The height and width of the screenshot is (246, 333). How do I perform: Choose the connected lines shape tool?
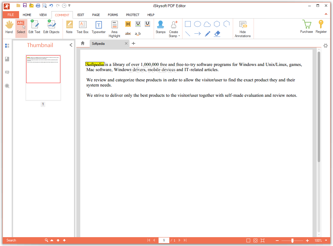click(x=227, y=24)
